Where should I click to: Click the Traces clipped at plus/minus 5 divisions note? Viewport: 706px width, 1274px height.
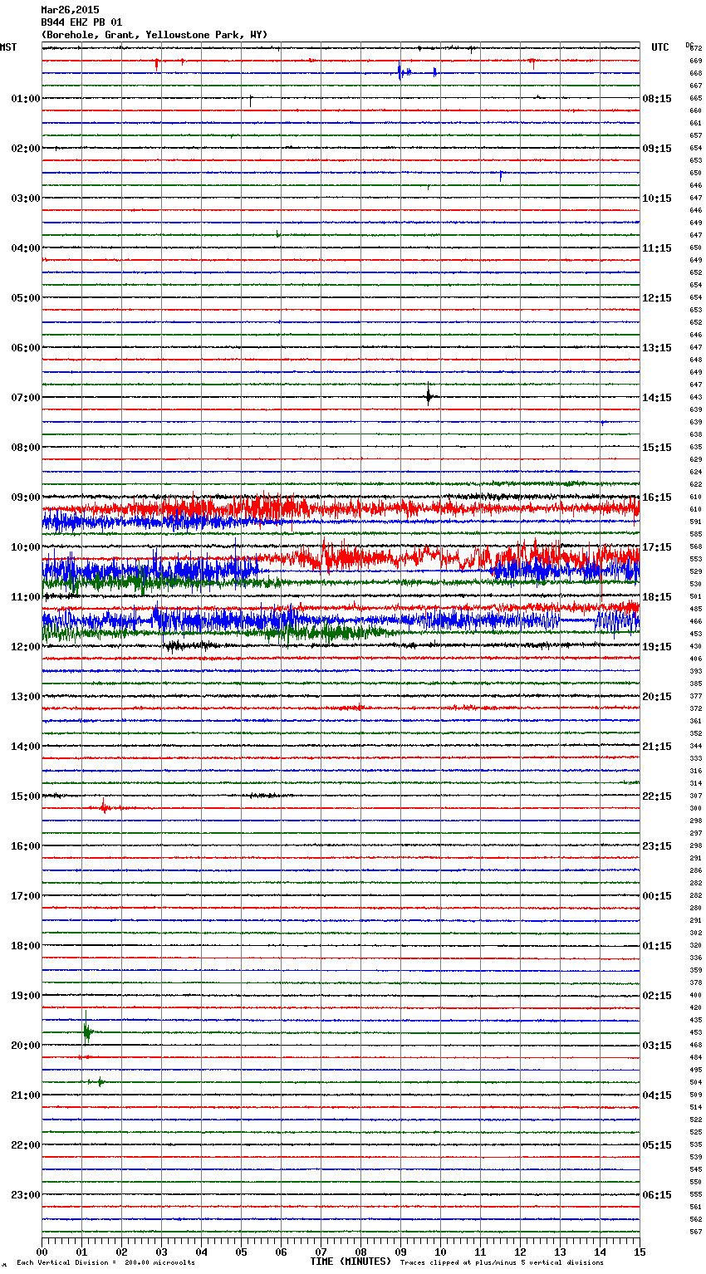[502, 1263]
